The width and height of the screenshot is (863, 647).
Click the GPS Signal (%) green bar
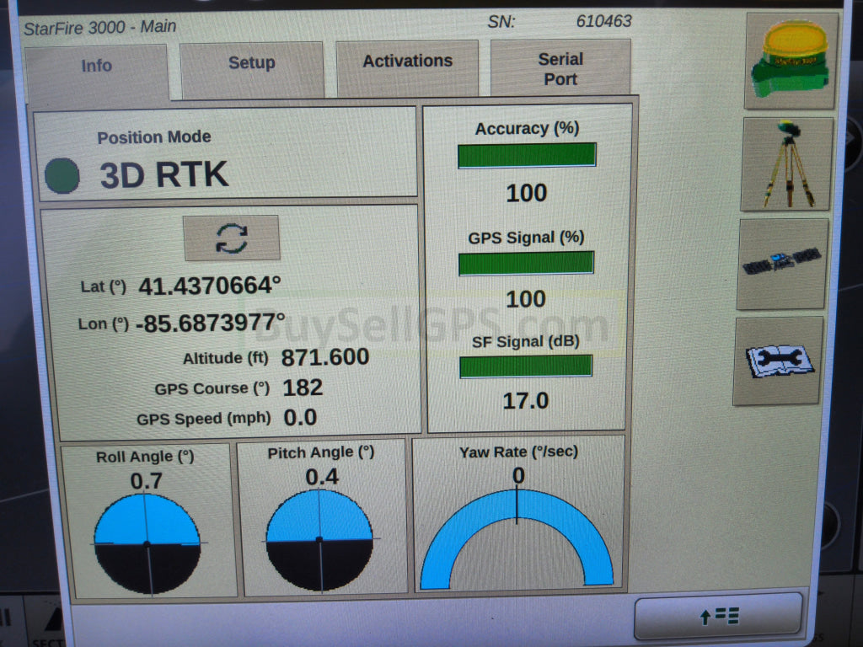tap(526, 263)
